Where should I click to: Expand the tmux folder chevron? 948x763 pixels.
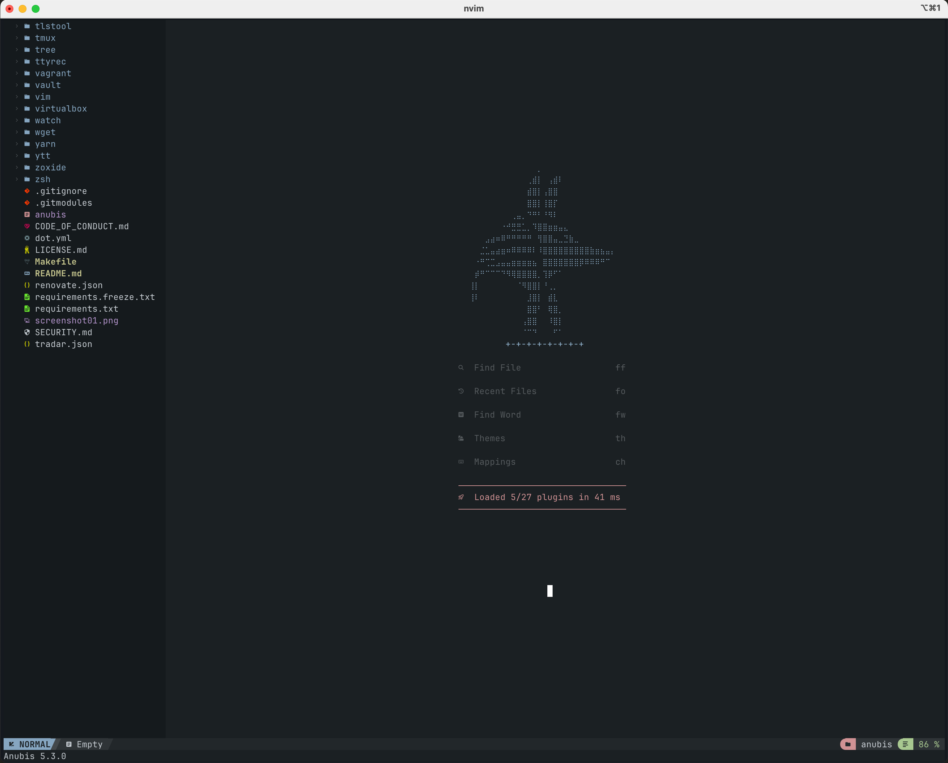pos(17,38)
